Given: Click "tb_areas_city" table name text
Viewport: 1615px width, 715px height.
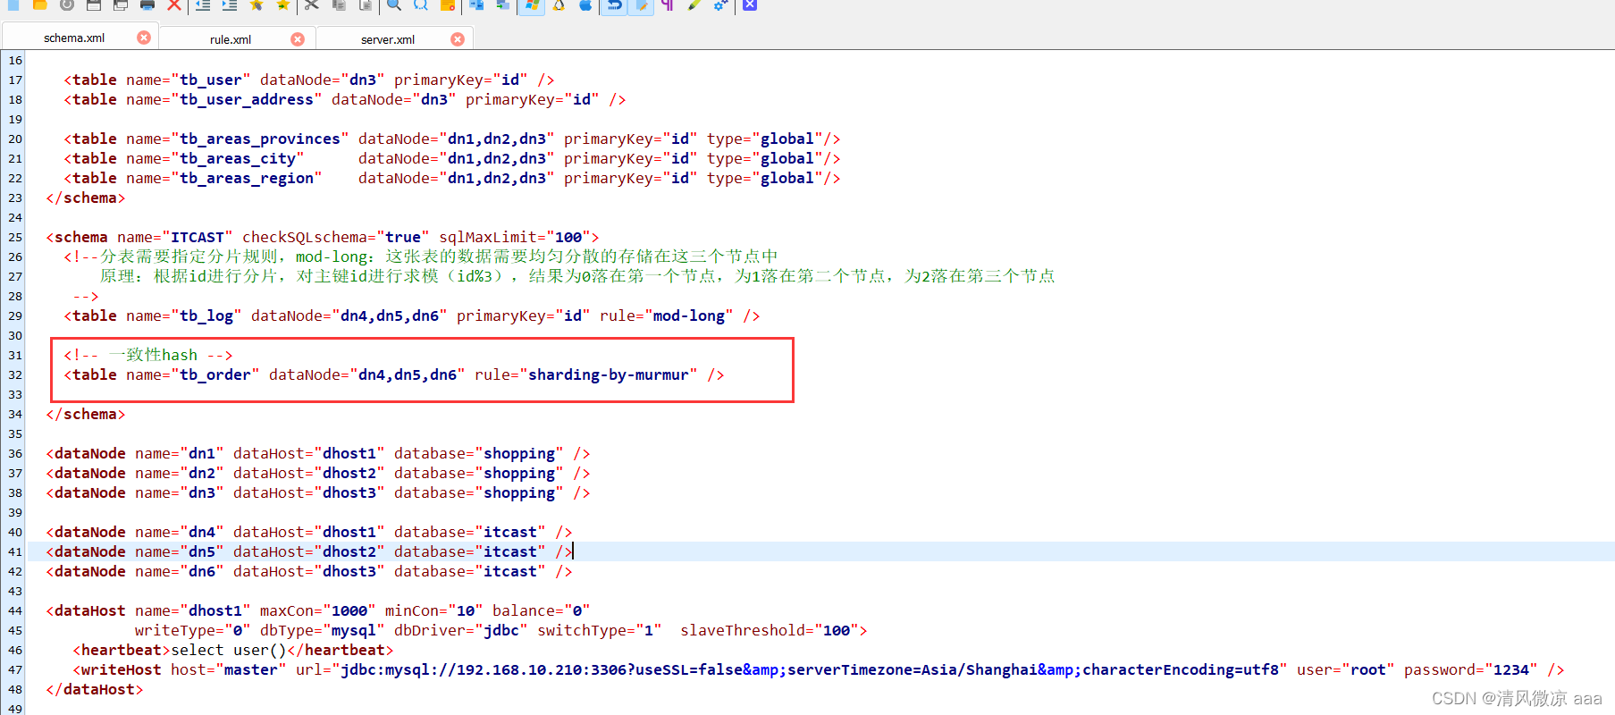Looking at the screenshot, I should (x=238, y=159).
